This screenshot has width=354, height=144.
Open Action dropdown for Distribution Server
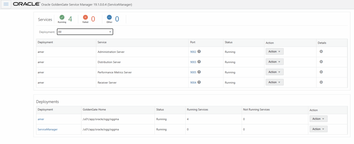point(274,62)
